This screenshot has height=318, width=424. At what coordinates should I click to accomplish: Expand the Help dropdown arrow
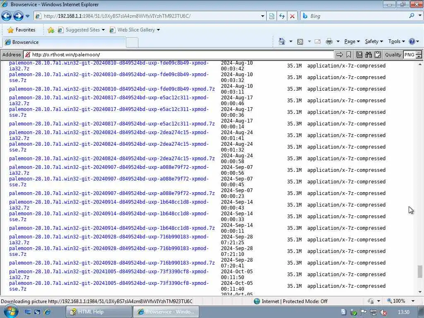click(417, 41)
